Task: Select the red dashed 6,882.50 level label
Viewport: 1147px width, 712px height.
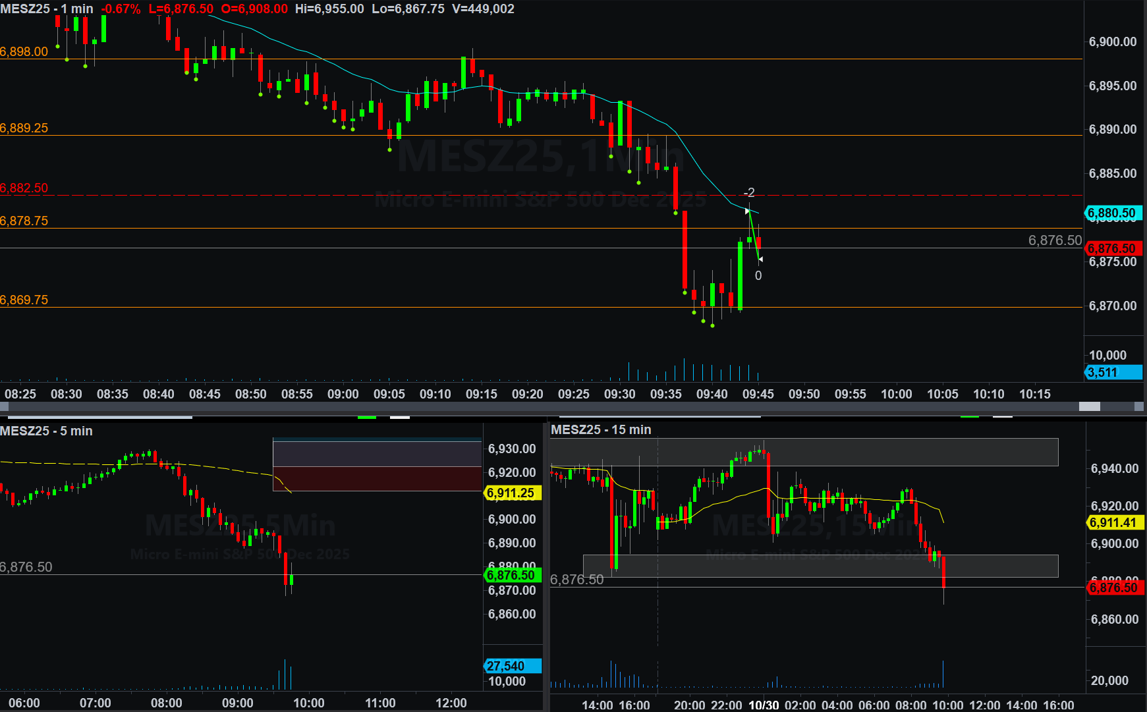Action: 24,188
